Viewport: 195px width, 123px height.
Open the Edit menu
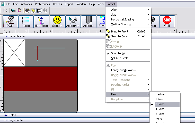pyautogui.click(x=15, y=4)
